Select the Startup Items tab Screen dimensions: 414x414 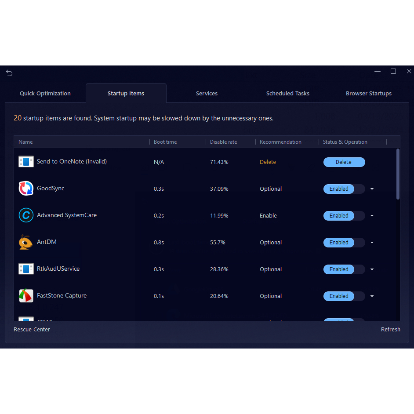(126, 94)
